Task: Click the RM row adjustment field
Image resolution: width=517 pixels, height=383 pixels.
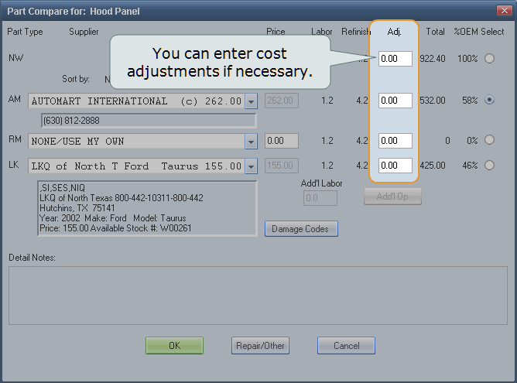Action: [395, 141]
